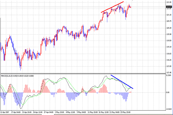Click the 118.25 price axis label
173x115 pixels.
(x=169, y=60)
